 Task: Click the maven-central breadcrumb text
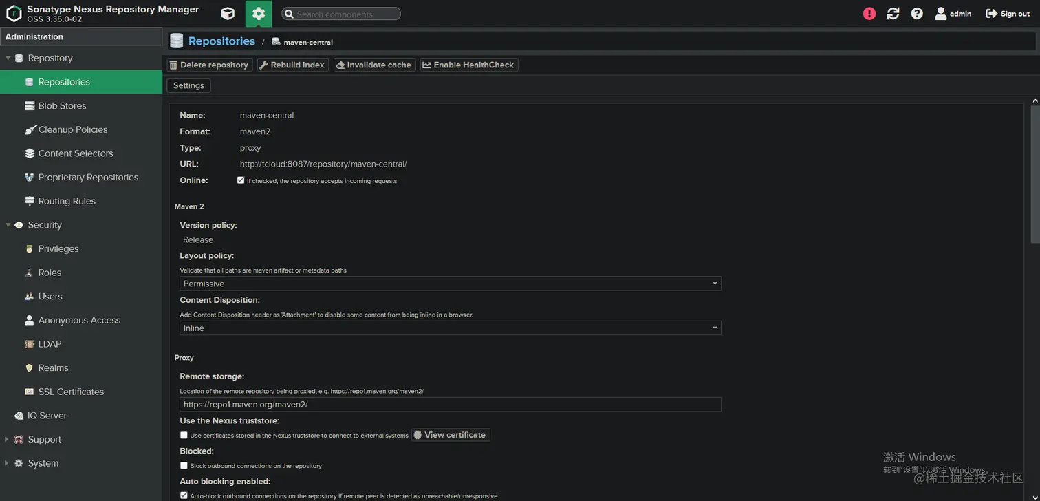point(308,43)
